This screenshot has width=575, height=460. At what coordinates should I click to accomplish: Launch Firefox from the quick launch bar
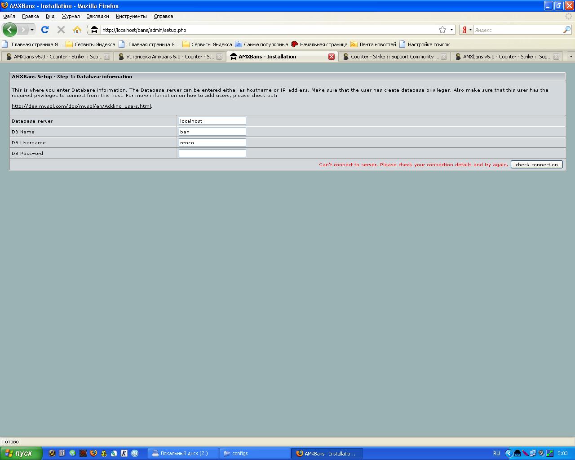[x=93, y=453]
